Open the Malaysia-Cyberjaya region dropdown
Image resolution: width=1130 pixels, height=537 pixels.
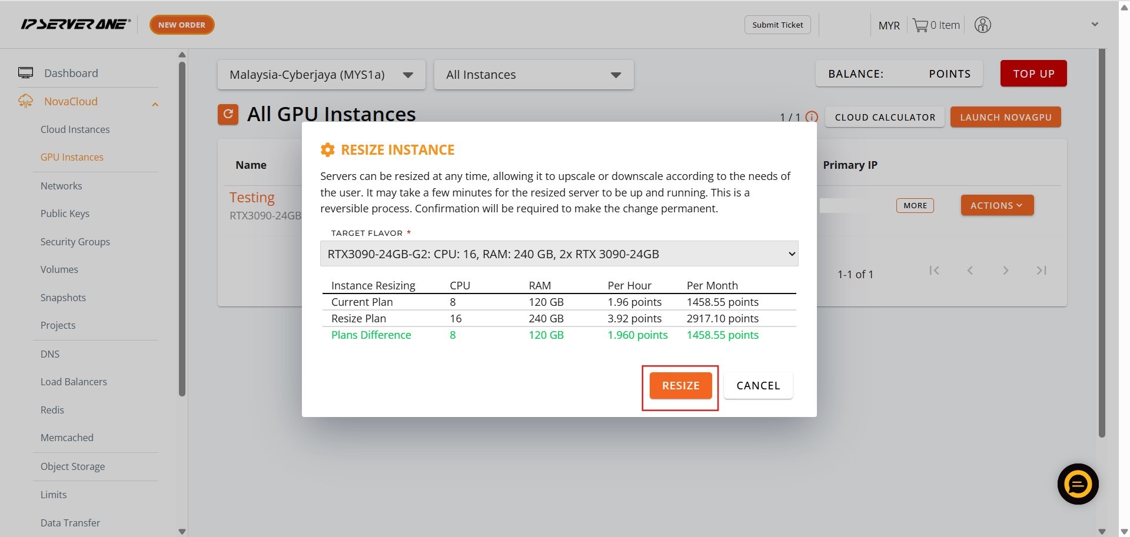click(x=321, y=75)
